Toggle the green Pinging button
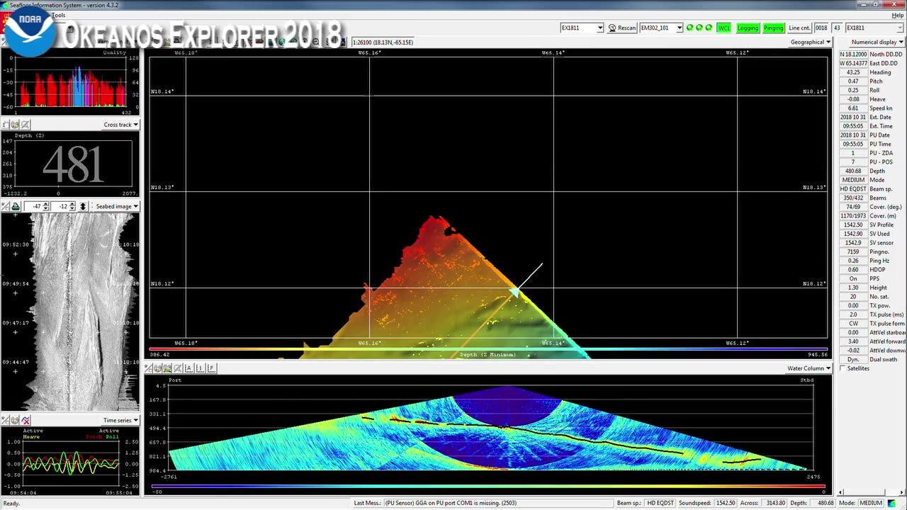Image resolution: width=907 pixels, height=510 pixels. (x=773, y=28)
